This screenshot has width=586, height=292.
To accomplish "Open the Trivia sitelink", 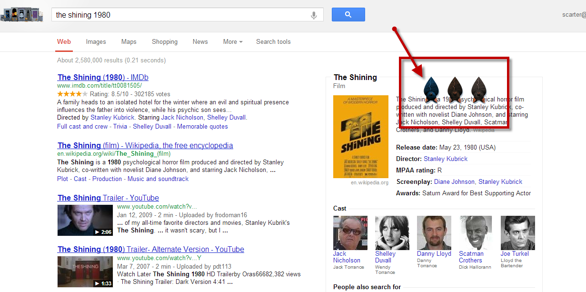I will [120, 126].
